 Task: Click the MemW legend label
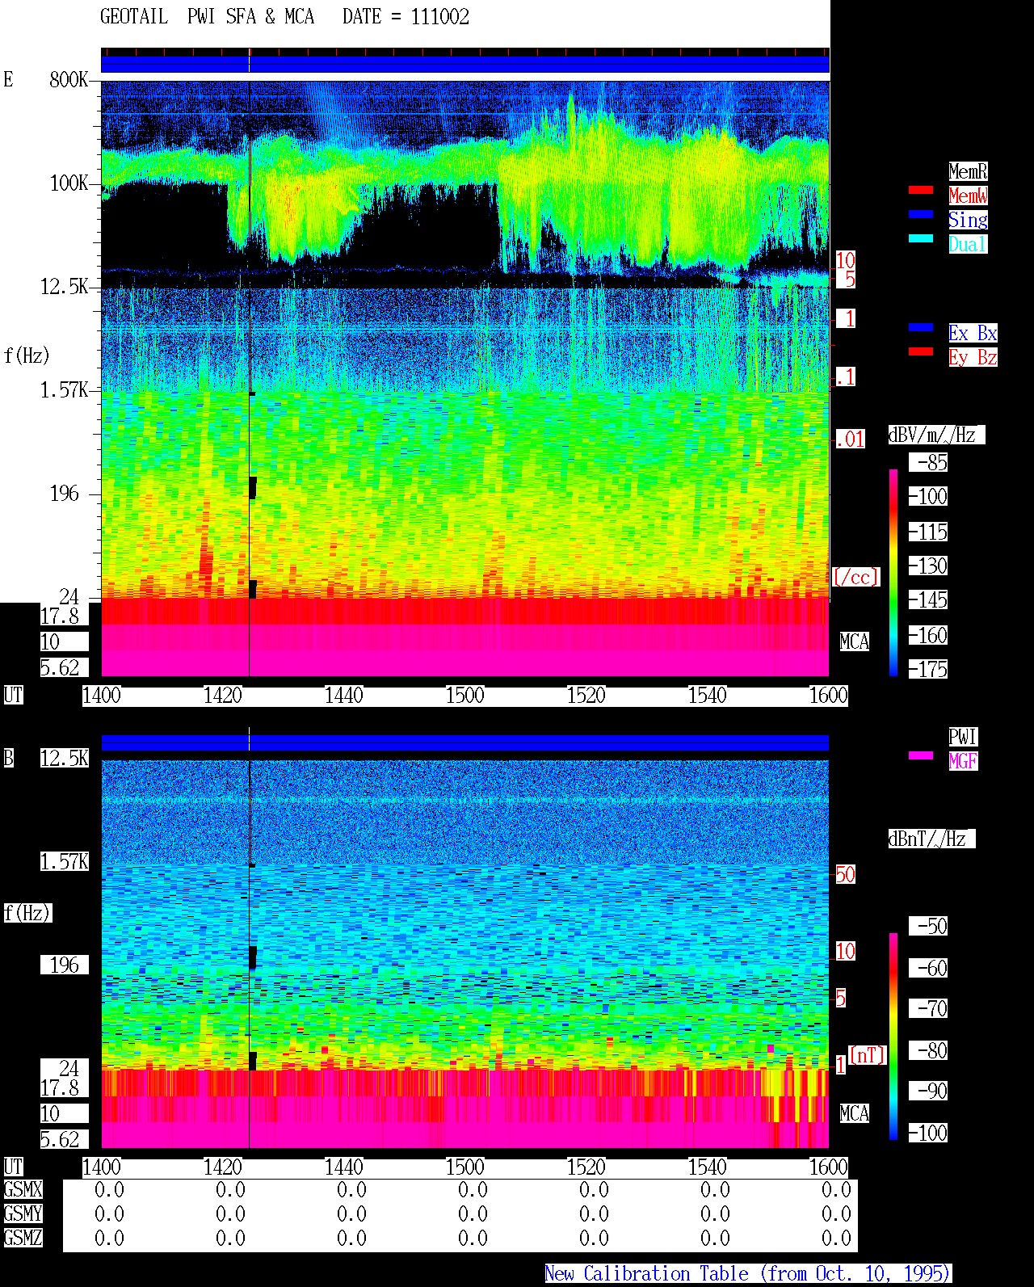point(968,196)
